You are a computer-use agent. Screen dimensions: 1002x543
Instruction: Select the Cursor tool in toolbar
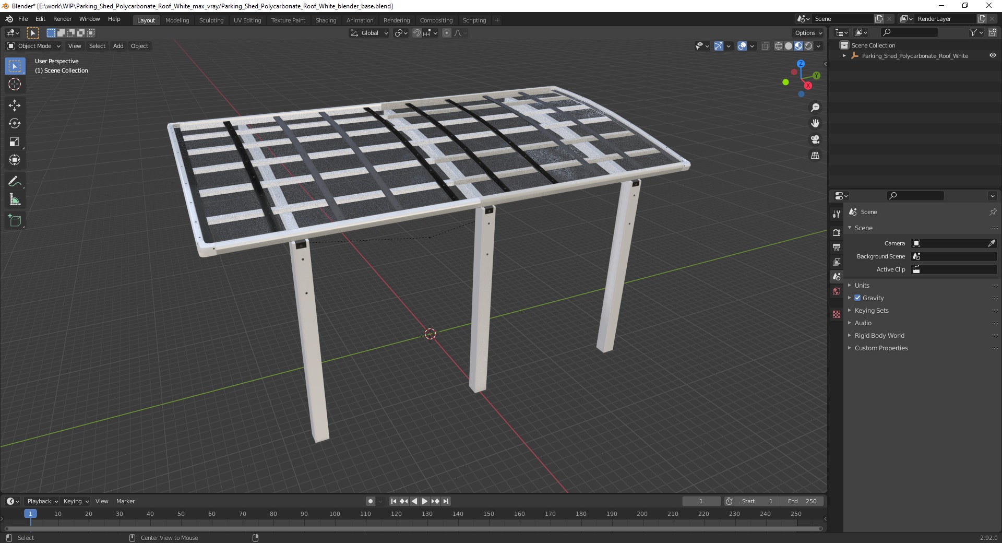15,84
